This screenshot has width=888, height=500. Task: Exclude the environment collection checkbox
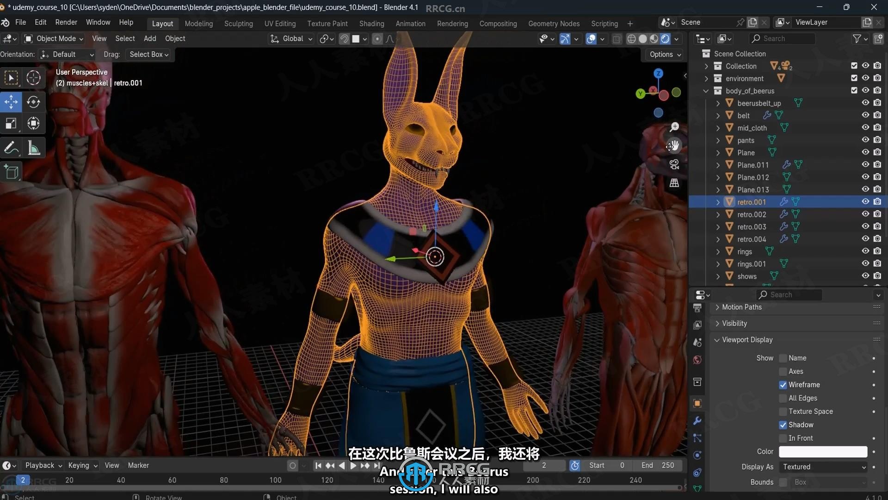(854, 78)
